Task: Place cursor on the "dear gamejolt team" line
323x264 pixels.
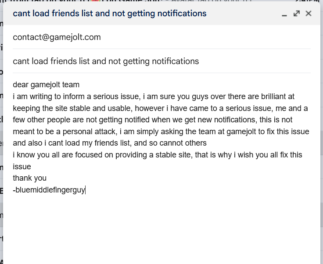Action: [x=46, y=84]
